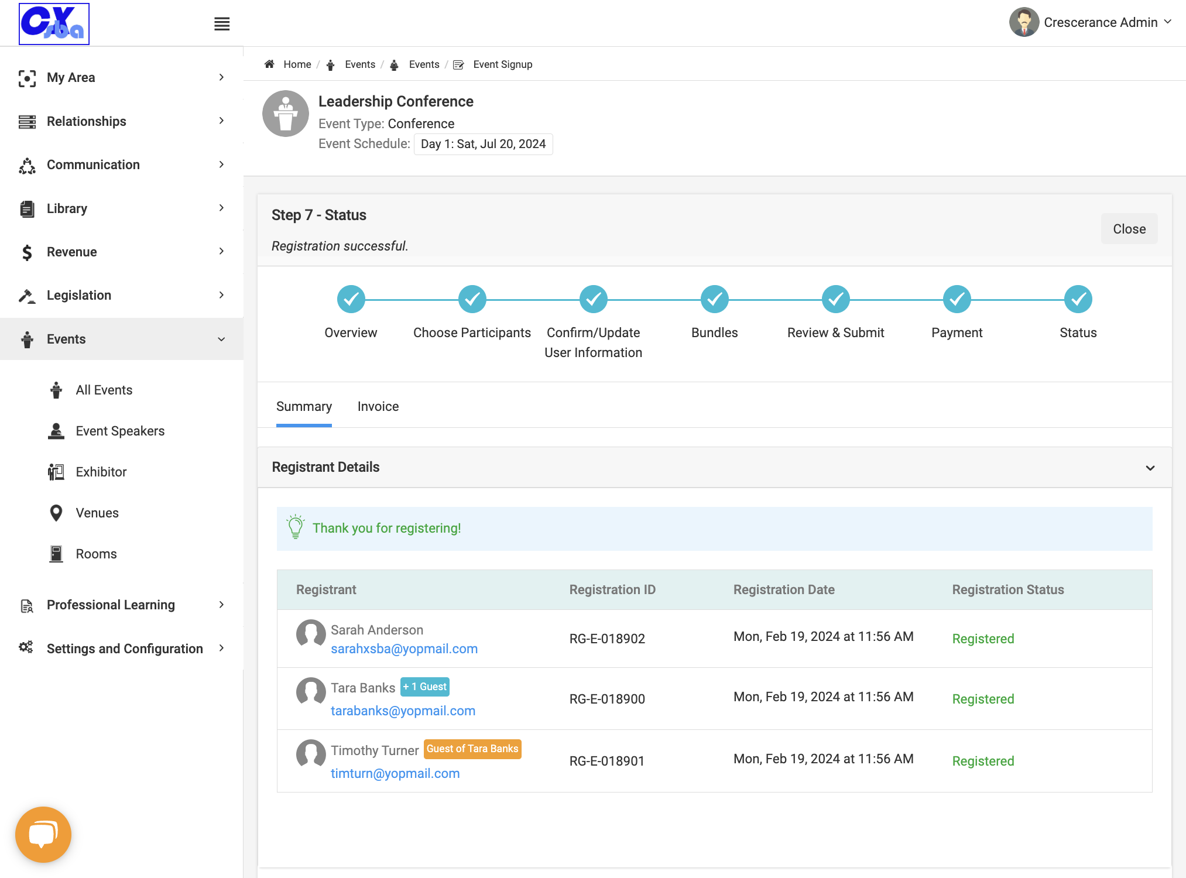Open the Crescerance Admin dropdown arrow
The image size is (1186, 878).
pyautogui.click(x=1168, y=22)
